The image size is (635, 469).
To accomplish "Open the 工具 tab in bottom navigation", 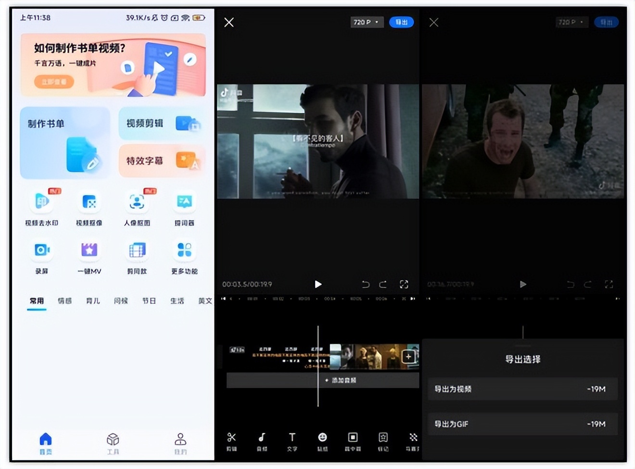I will (113, 443).
